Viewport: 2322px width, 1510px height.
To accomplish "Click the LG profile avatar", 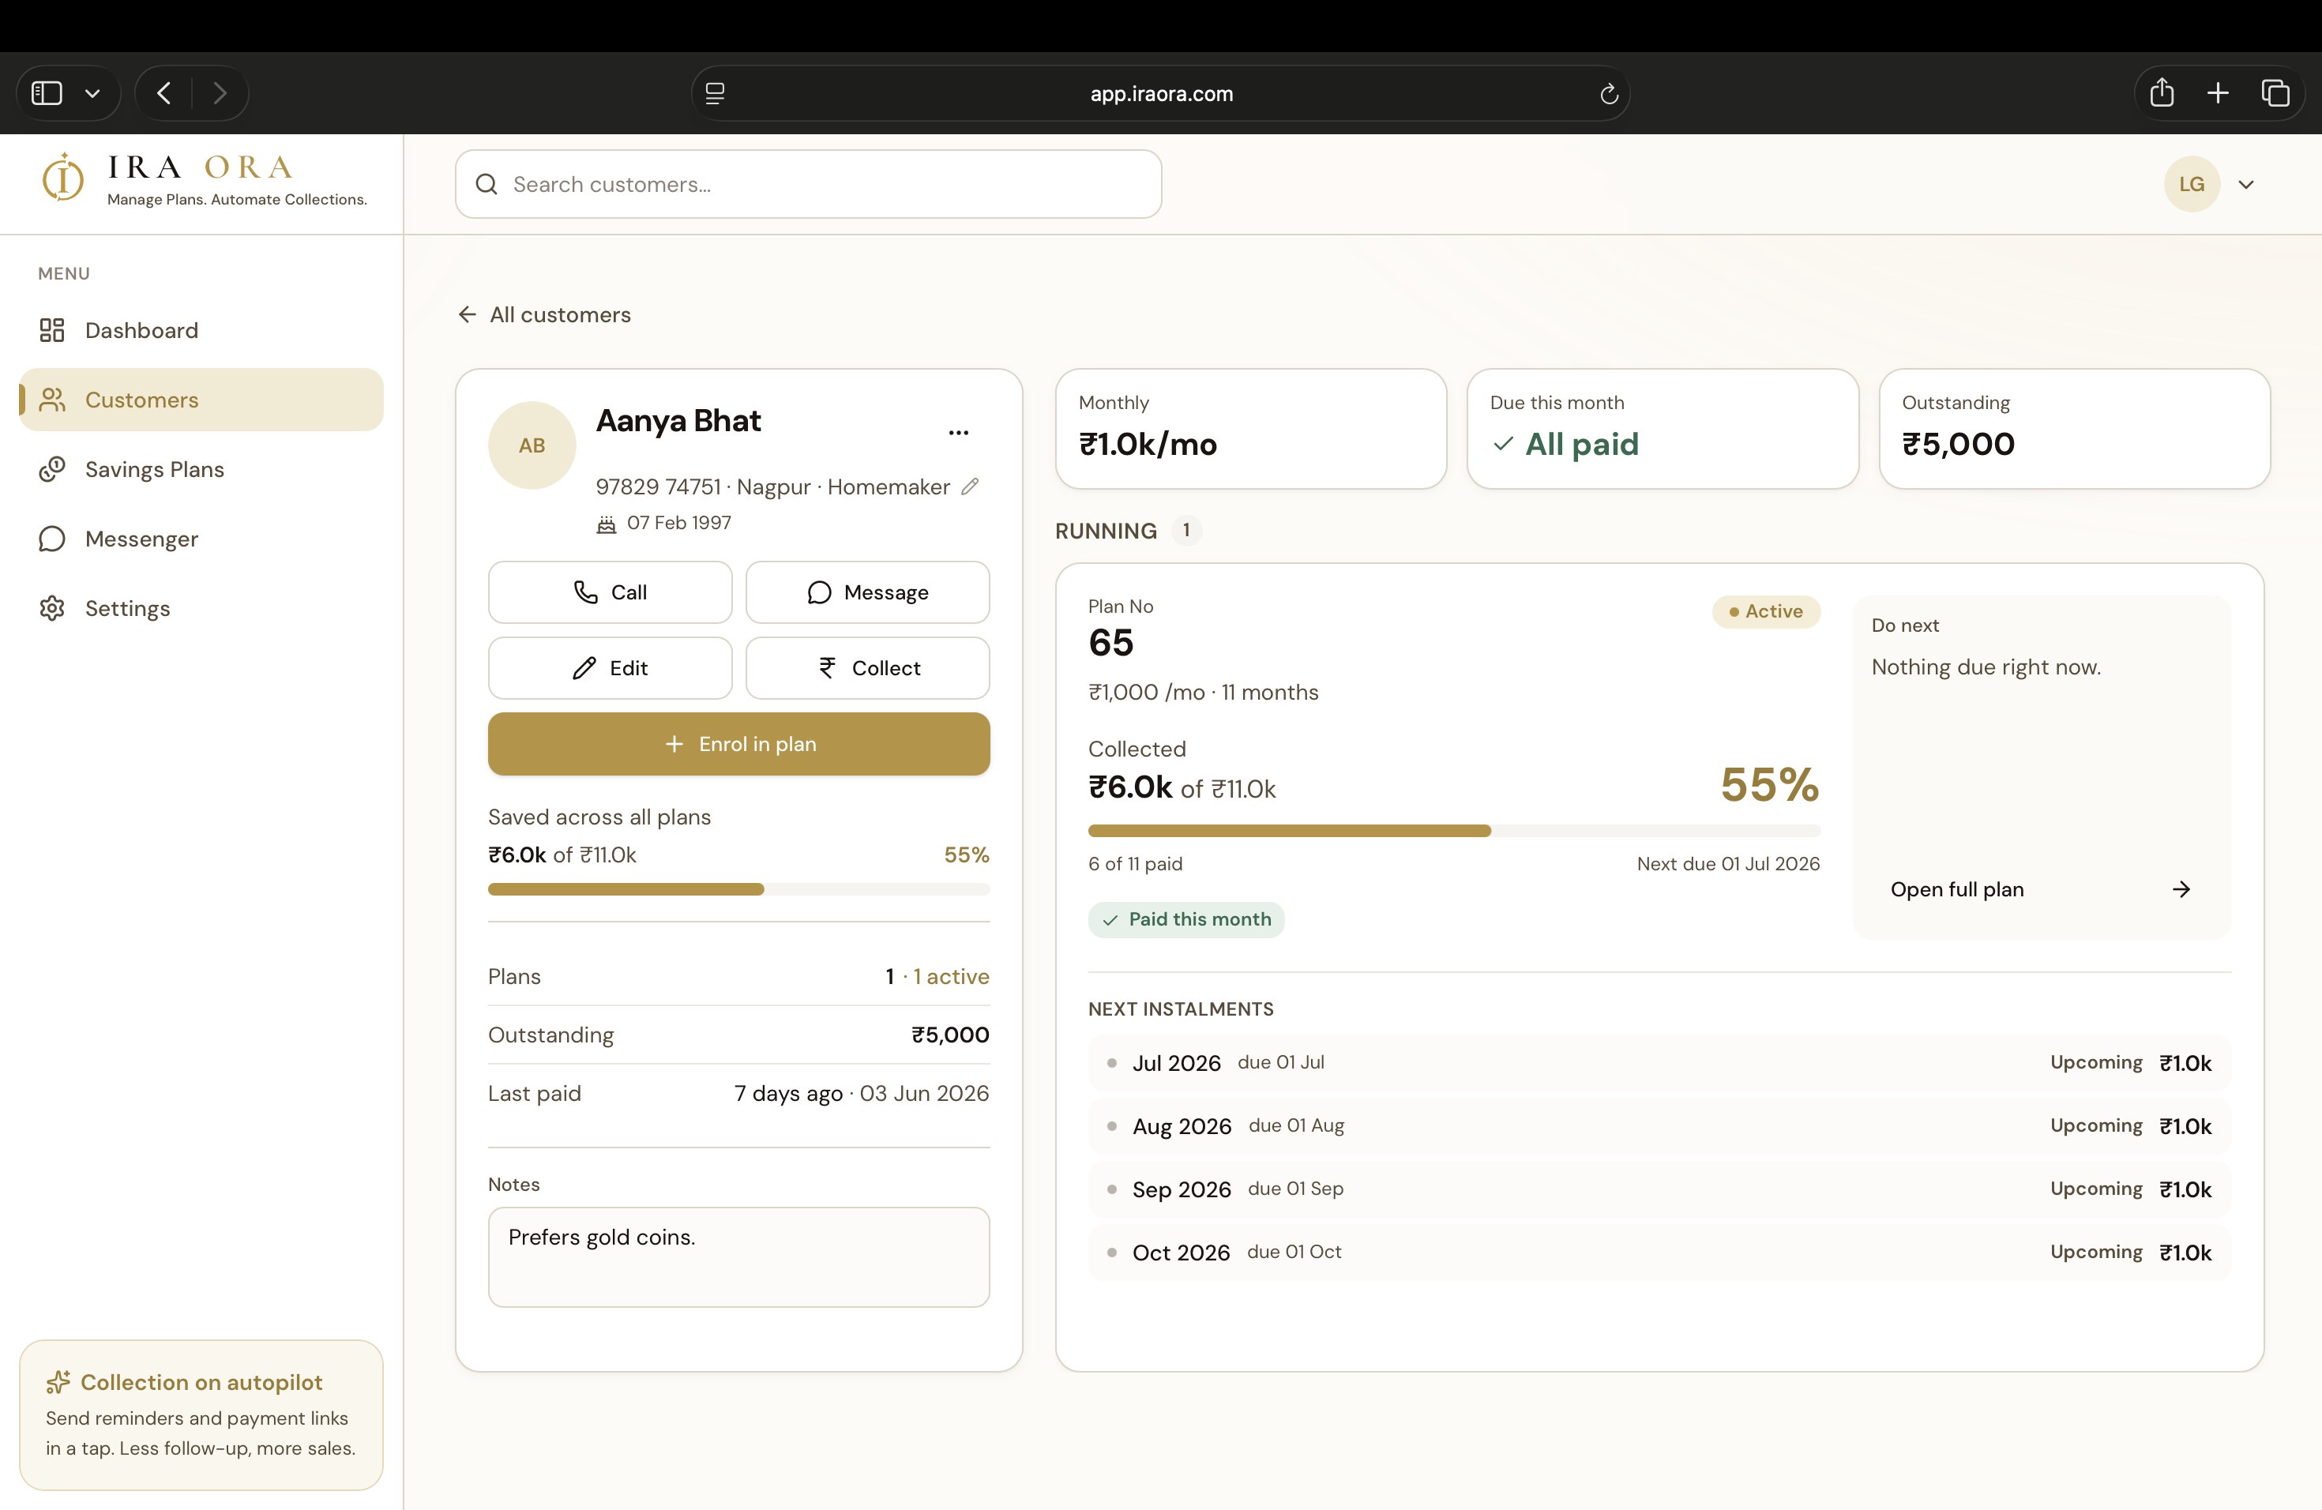I will [2191, 184].
